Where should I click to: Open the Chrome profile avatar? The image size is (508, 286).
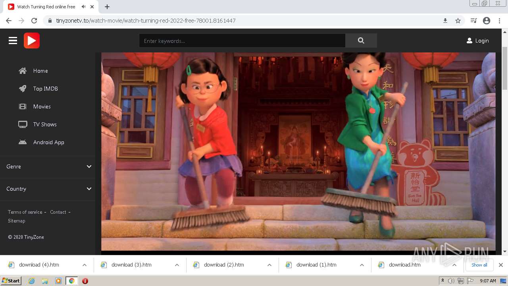click(x=487, y=21)
